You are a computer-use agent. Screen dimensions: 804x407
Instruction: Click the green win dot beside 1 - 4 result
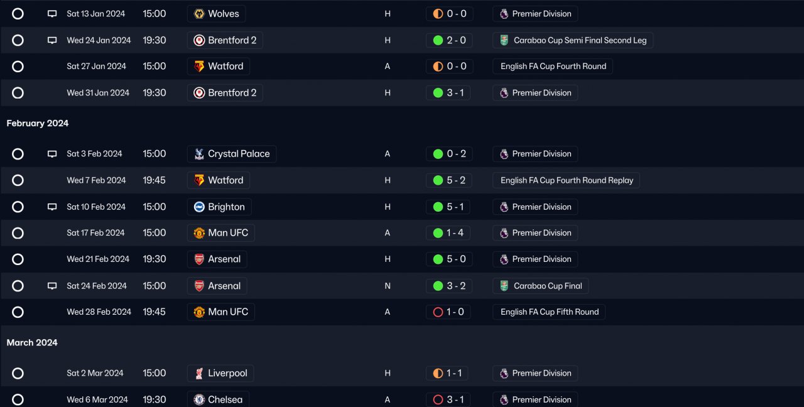(438, 233)
